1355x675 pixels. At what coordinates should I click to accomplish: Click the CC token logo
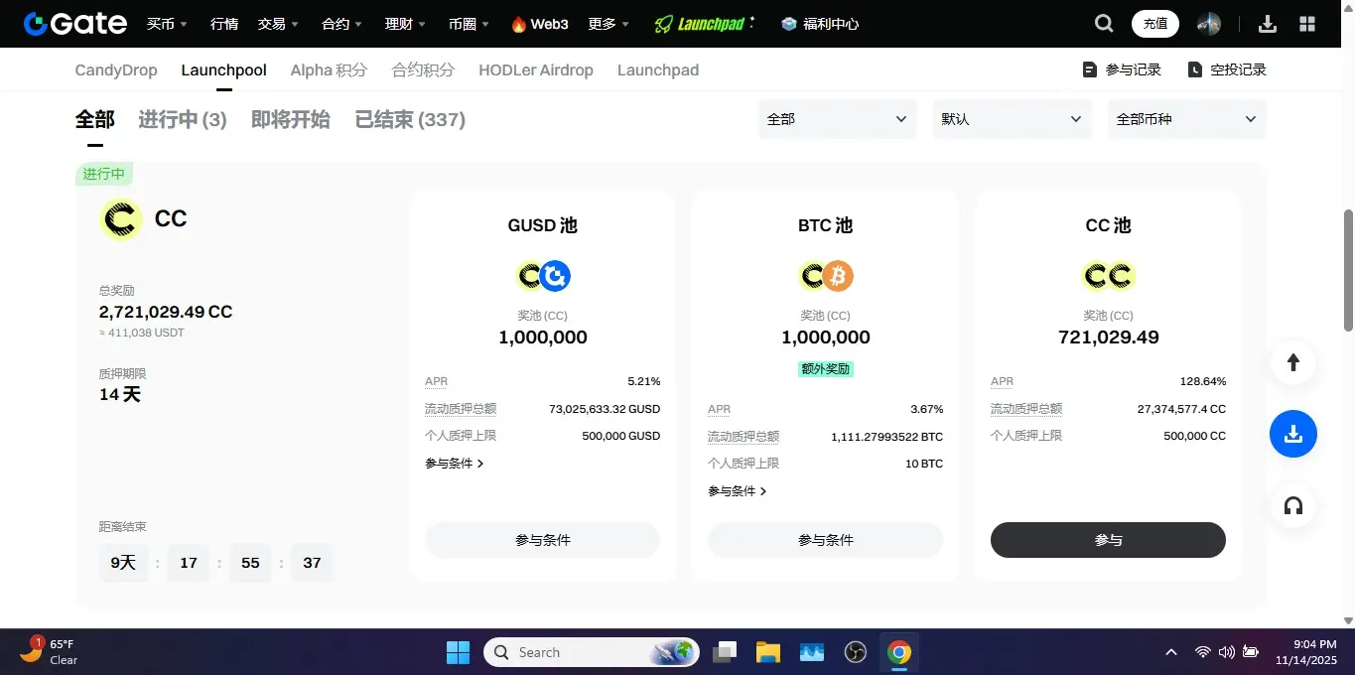click(121, 218)
